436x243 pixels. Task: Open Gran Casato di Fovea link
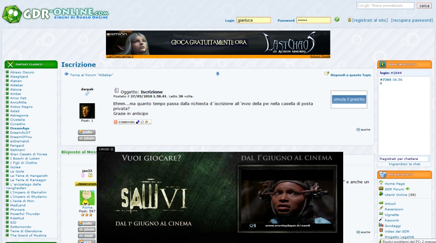click(x=29, y=154)
